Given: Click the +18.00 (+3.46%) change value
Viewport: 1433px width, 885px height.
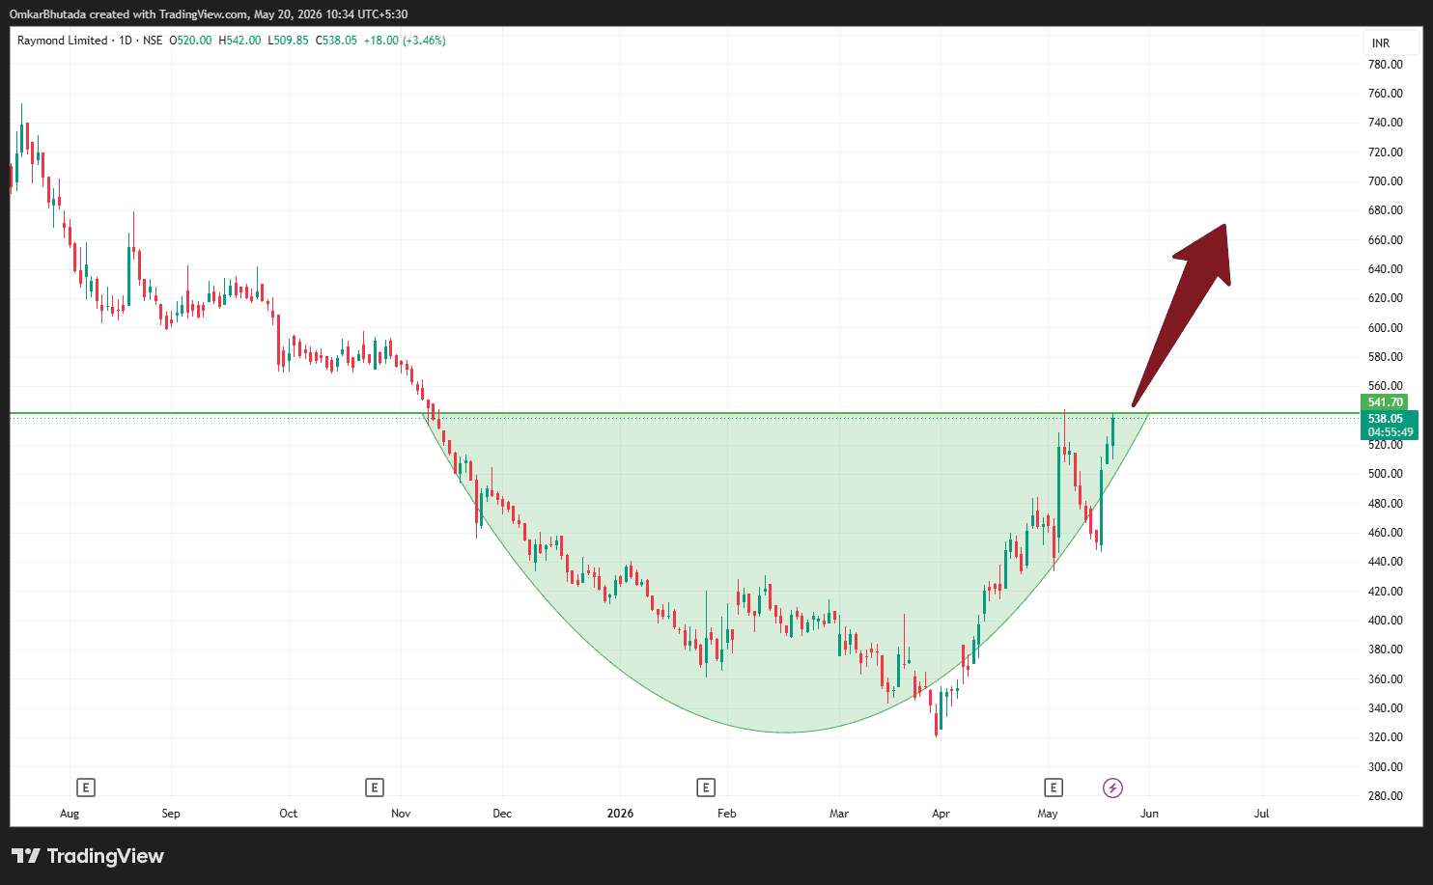Looking at the screenshot, I should click(x=405, y=41).
